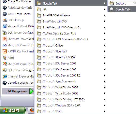Screen dimensions: 136x114
Task: Expand the Microsoft SQL Server 2008 arrow
Action: 105,69
